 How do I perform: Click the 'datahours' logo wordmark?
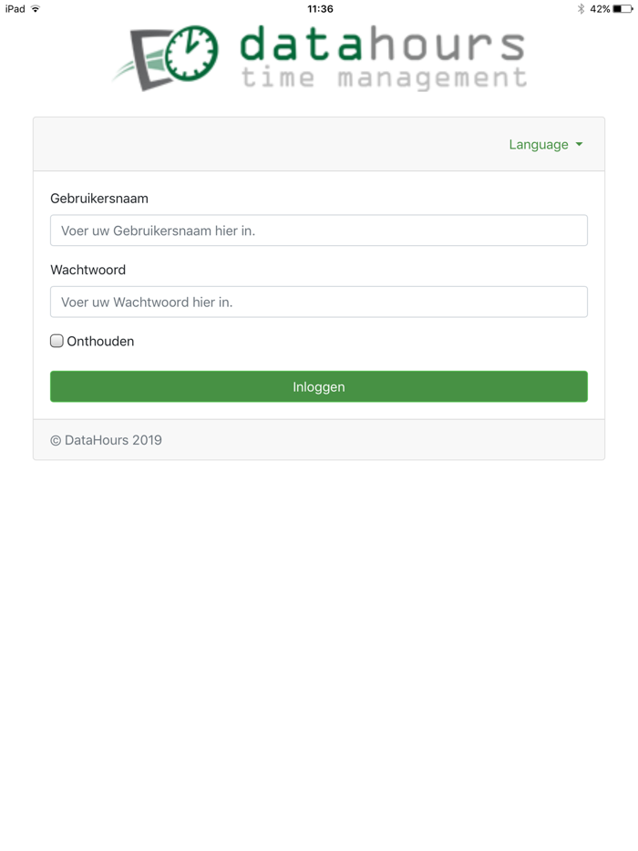383,44
